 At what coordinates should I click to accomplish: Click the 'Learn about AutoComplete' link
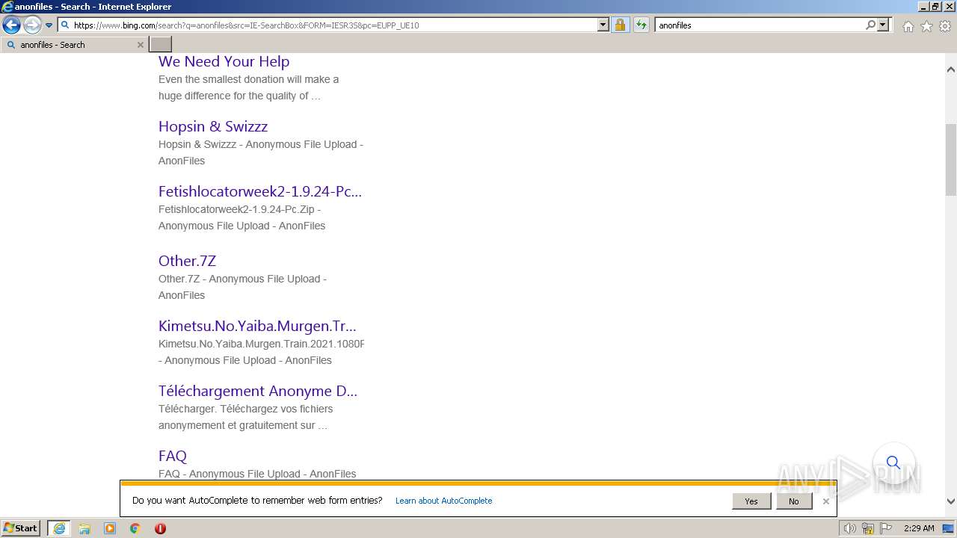click(x=443, y=501)
